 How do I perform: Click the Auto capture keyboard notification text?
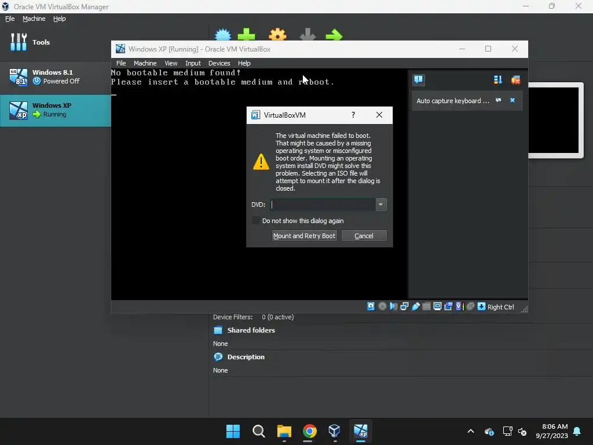point(453,101)
